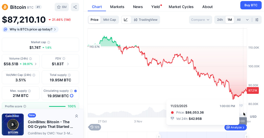Open the Markets tab

(x=117, y=7)
